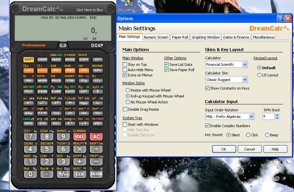Increase RPN Stack with the up arrow
This screenshot has height=192, width=294.
(x=277, y=115)
